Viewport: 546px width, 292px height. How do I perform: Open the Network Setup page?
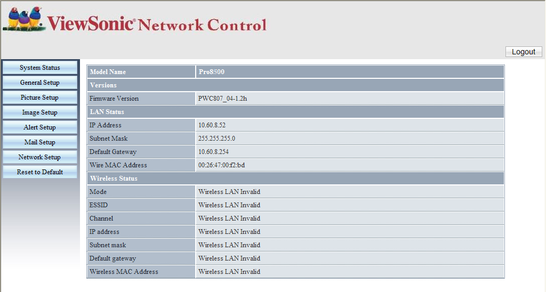tap(39, 157)
